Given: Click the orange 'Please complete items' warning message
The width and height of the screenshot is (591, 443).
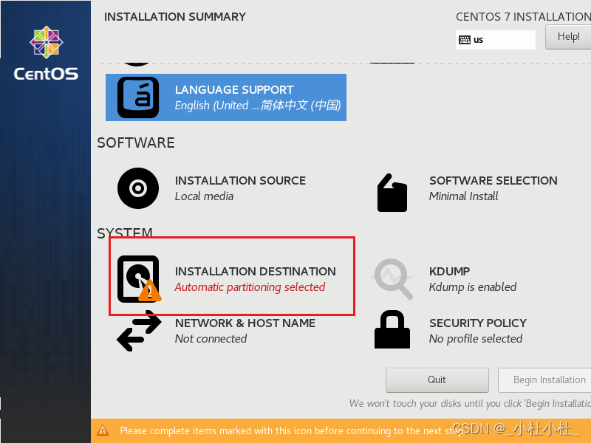Looking at the screenshot, I should 291,430.
